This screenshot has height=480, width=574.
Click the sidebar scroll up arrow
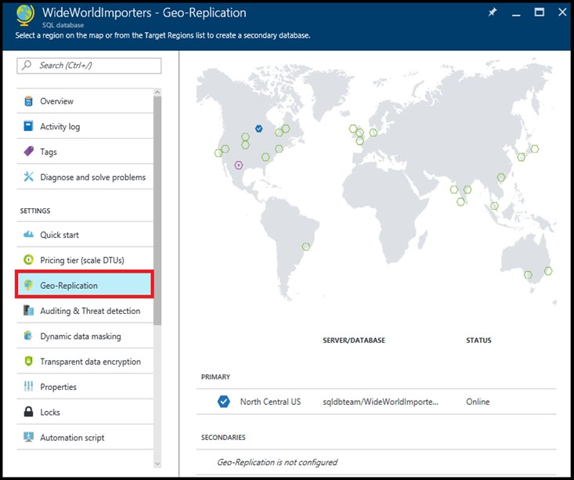click(x=157, y=92)
